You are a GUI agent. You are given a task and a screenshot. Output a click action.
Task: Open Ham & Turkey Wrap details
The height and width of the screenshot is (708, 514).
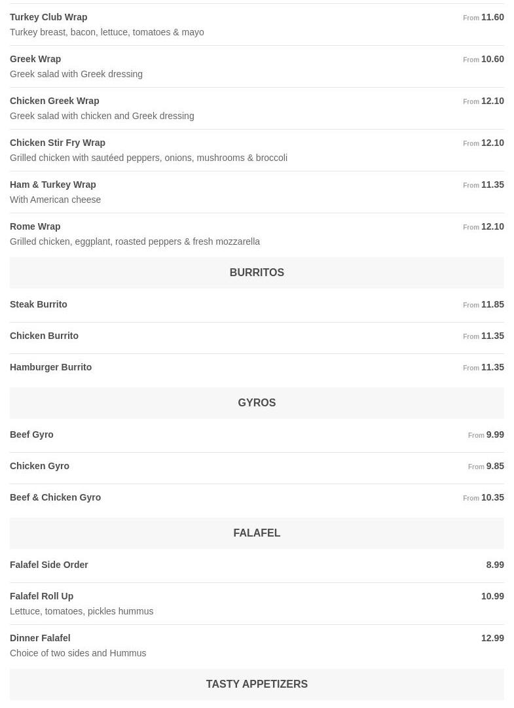click(52, 185)
